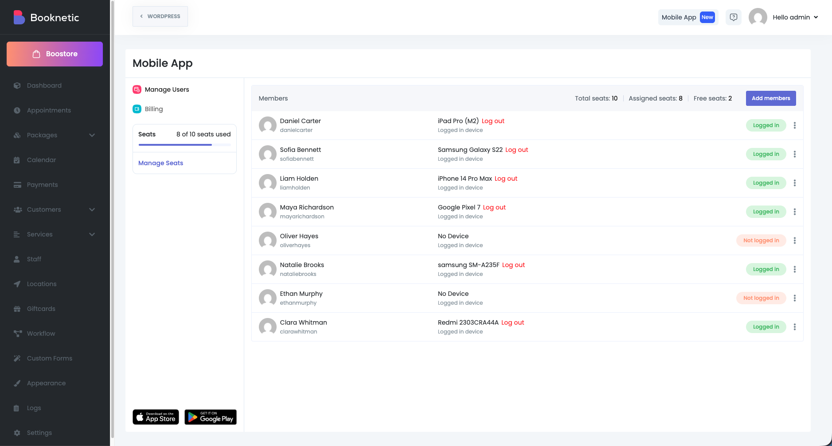The height and width of the screenshot is (446, 832).
Task: Click the Workflow icon in sidebar
Action: [17, 334]
